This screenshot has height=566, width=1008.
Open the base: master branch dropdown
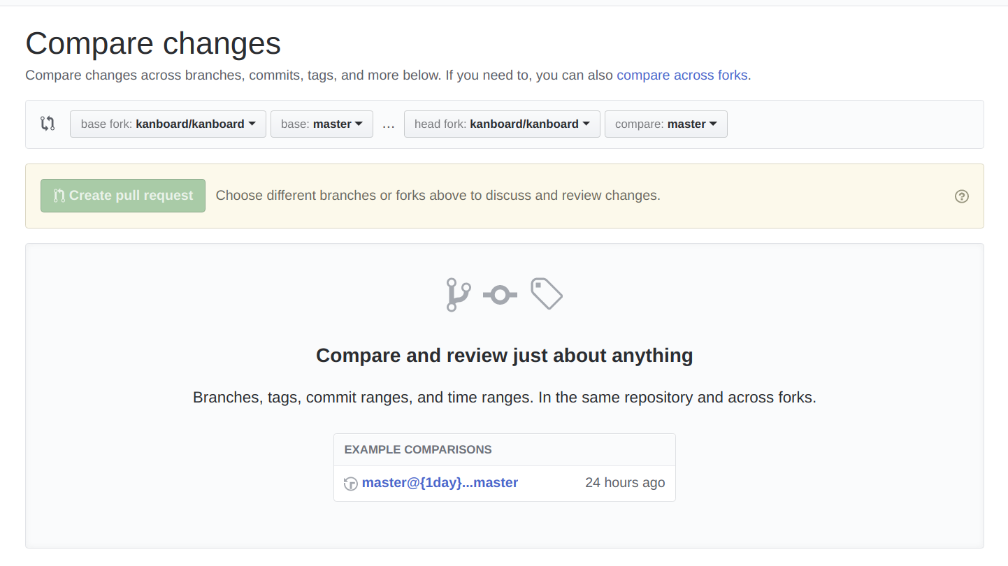[322, 124]
